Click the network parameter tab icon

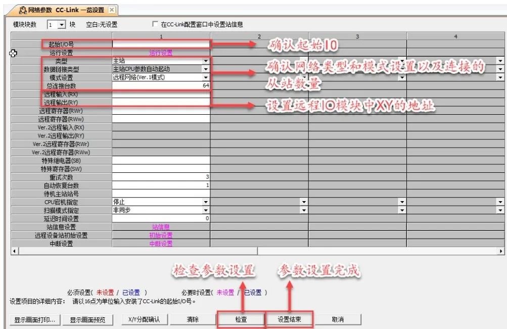point(22,10)
